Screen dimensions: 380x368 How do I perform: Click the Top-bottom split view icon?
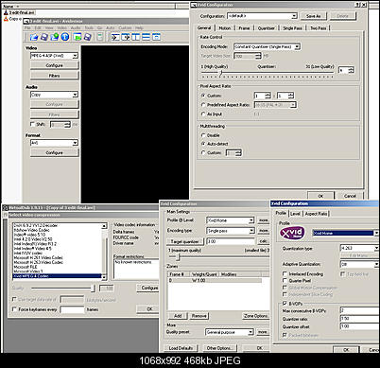(146, 37)
